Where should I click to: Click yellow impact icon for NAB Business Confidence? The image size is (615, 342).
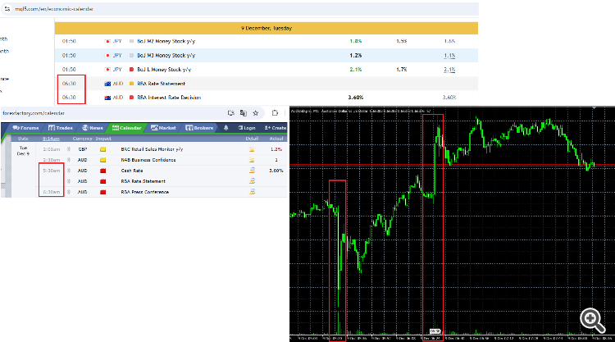[x=102, y=160]
